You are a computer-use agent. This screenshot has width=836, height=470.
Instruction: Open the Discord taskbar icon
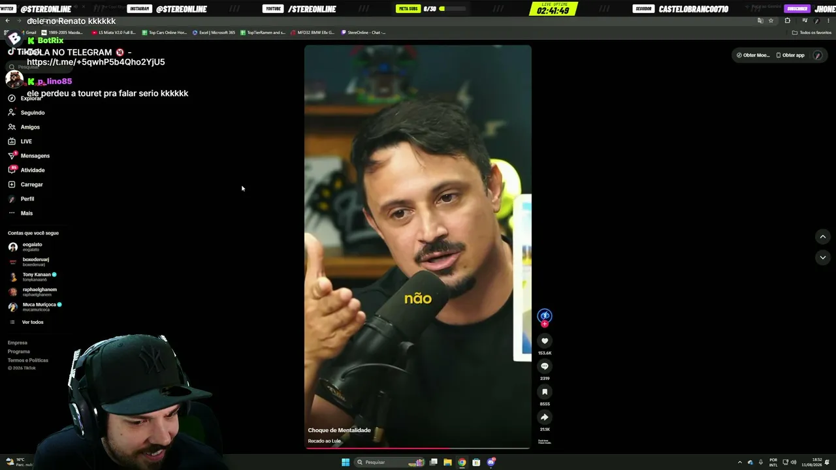[491, 462]
